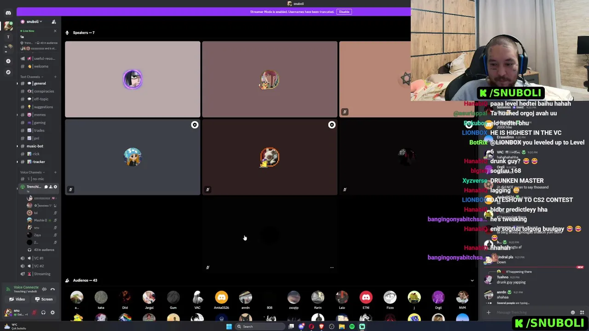
Task: Collapse the Audience section chevron
Action: pos(472,280)
